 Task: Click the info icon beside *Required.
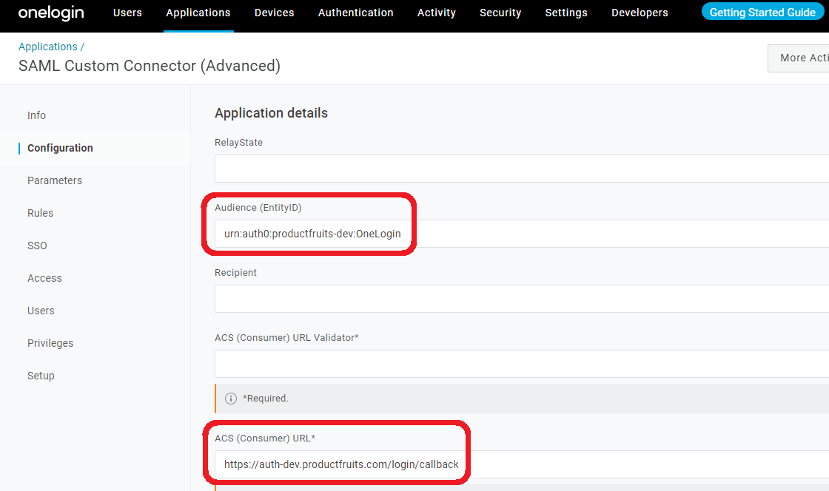coord(230,399)
